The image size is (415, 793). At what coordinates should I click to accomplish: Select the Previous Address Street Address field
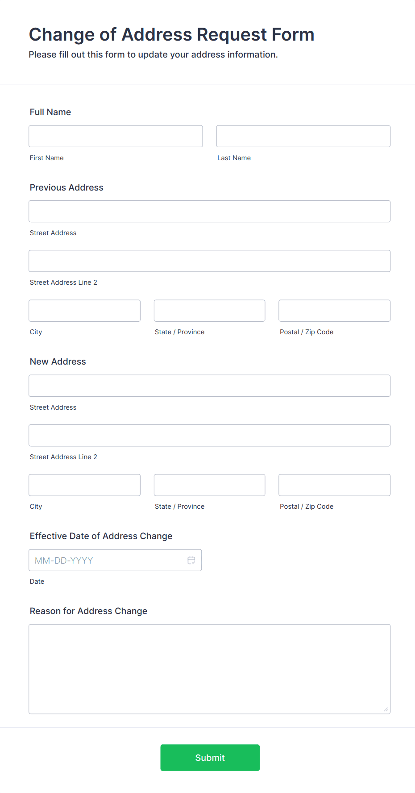pyautogui.click(x=209, y=211)
